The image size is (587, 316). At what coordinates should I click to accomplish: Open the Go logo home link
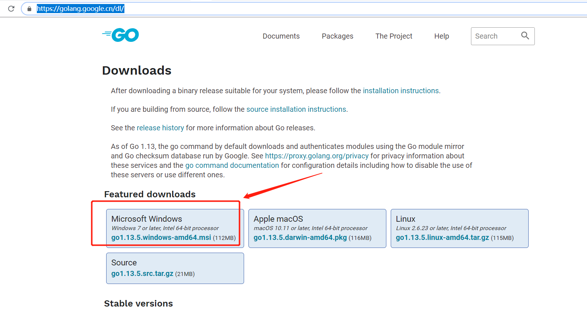click(x=121, y=35)
